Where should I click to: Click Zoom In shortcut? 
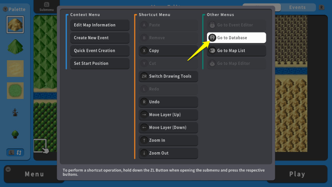(x=168, y=140)
